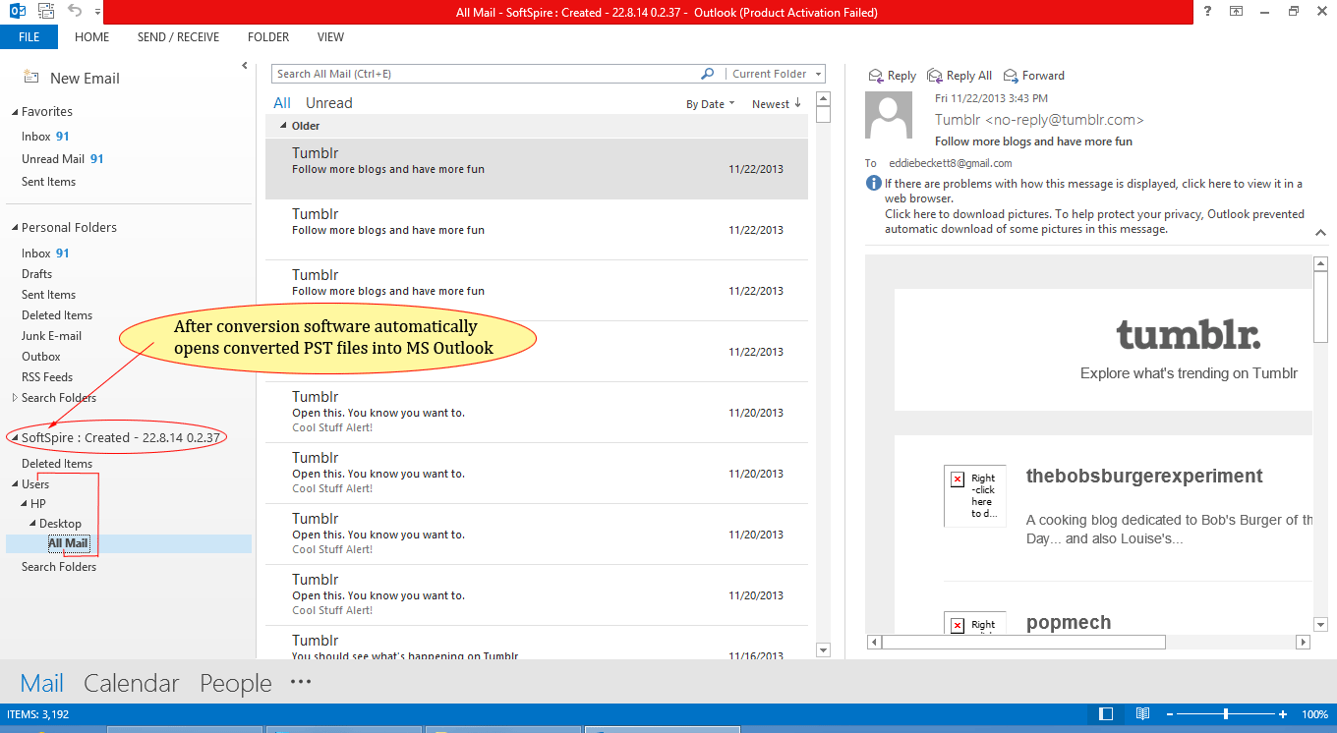Screen dimensions: 1337x733
Task: Click the 100% zoom level
Action: tap(1314, 714)
